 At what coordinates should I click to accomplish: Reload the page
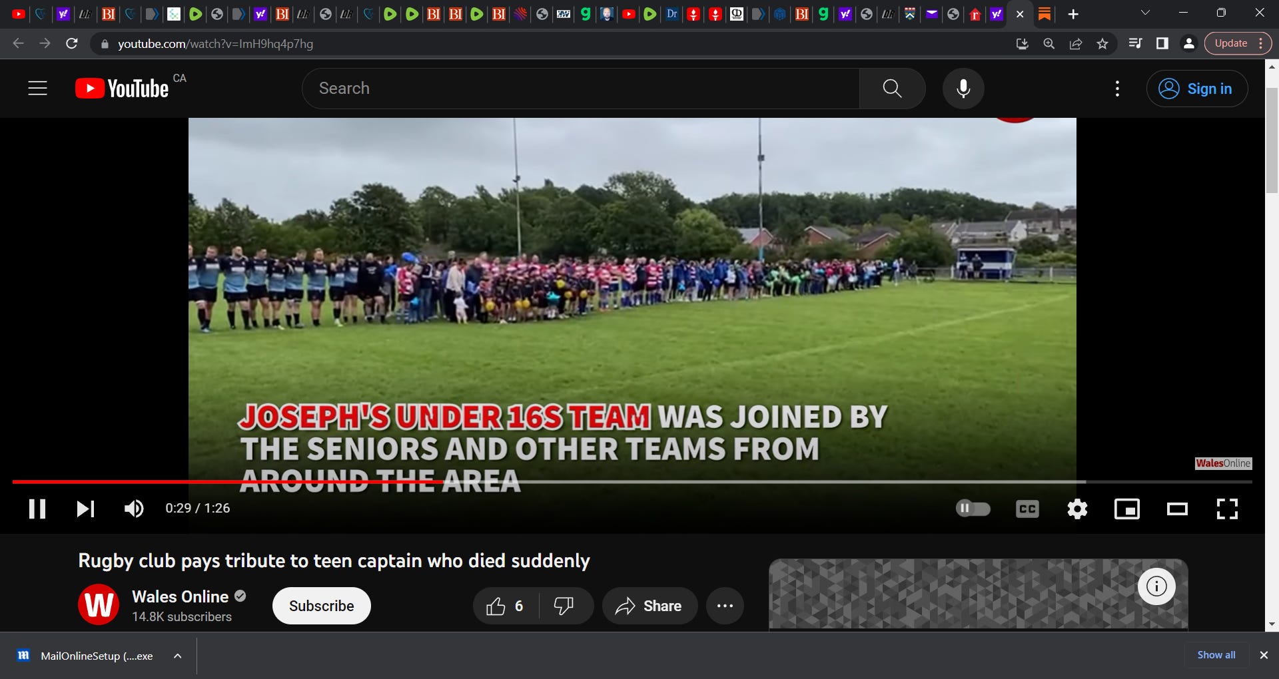tap(72, 44)
